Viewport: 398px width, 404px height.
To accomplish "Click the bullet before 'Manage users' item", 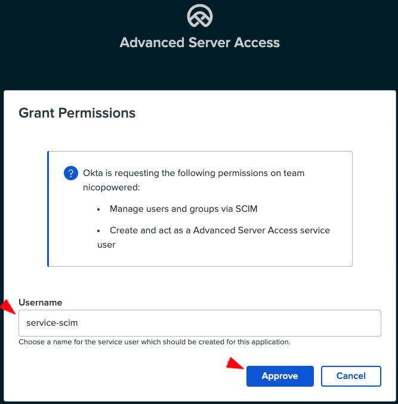I will point(98,209).
